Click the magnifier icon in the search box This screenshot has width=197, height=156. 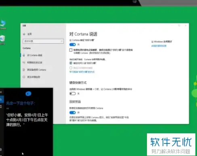click(x=61, y=41)
